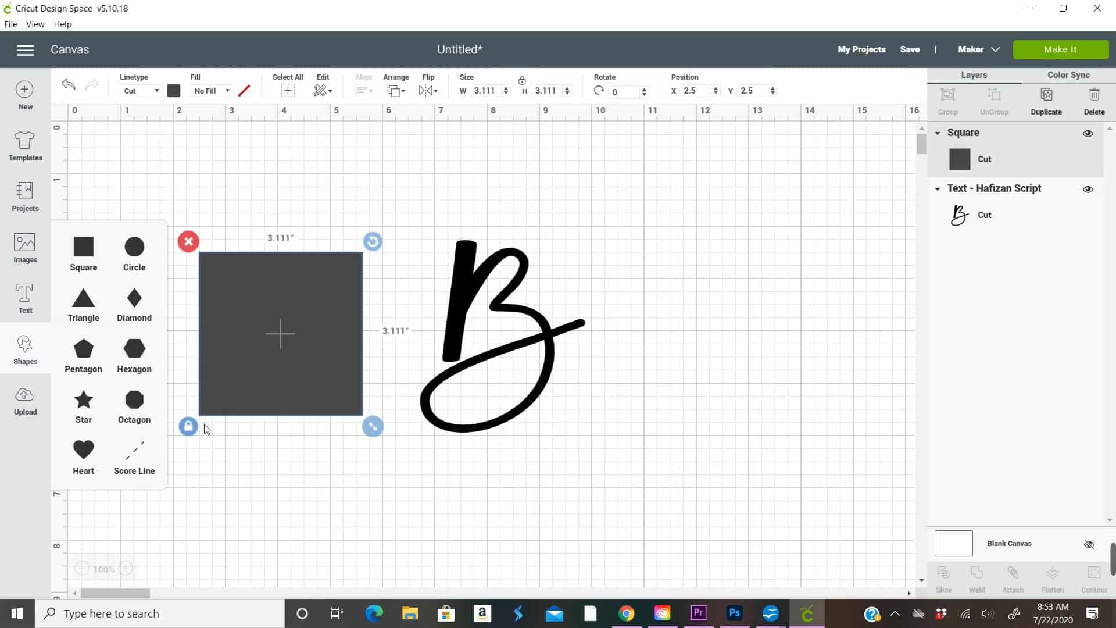Open the Upload panel
The width and height of the screenshot is (1116, 628).
[25, 401]
